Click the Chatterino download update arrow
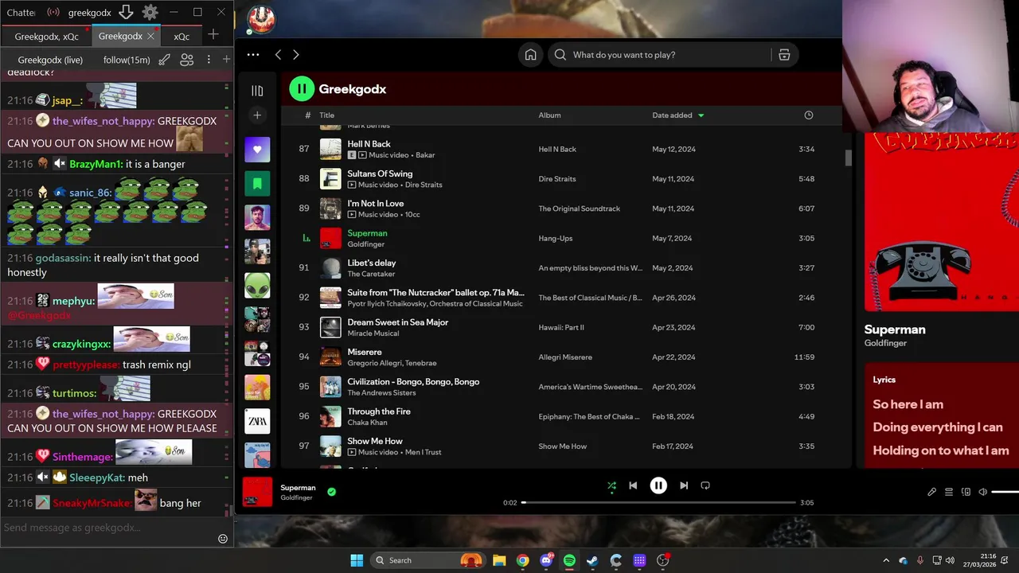 [126, 12]
